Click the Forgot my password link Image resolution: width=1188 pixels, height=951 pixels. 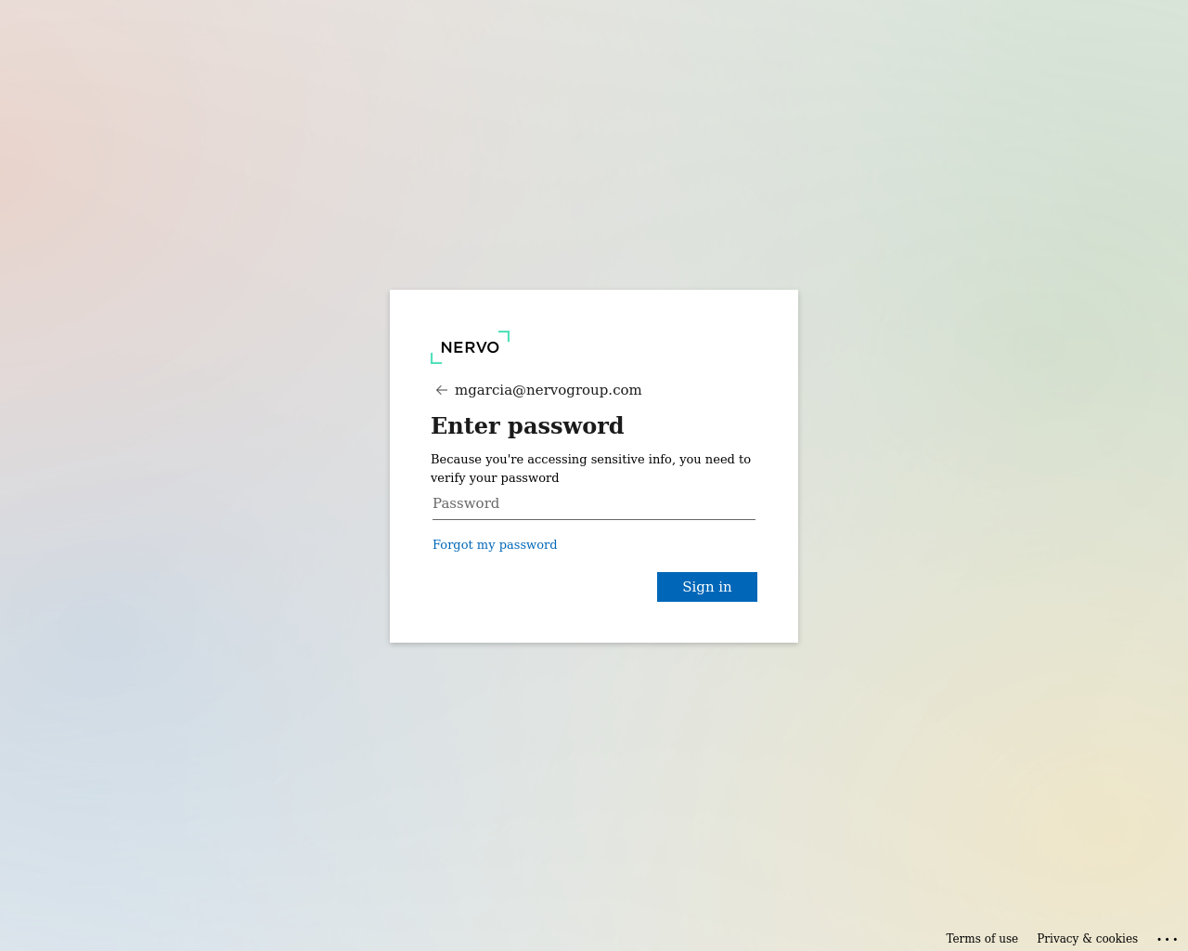click(x=495, y=544)
